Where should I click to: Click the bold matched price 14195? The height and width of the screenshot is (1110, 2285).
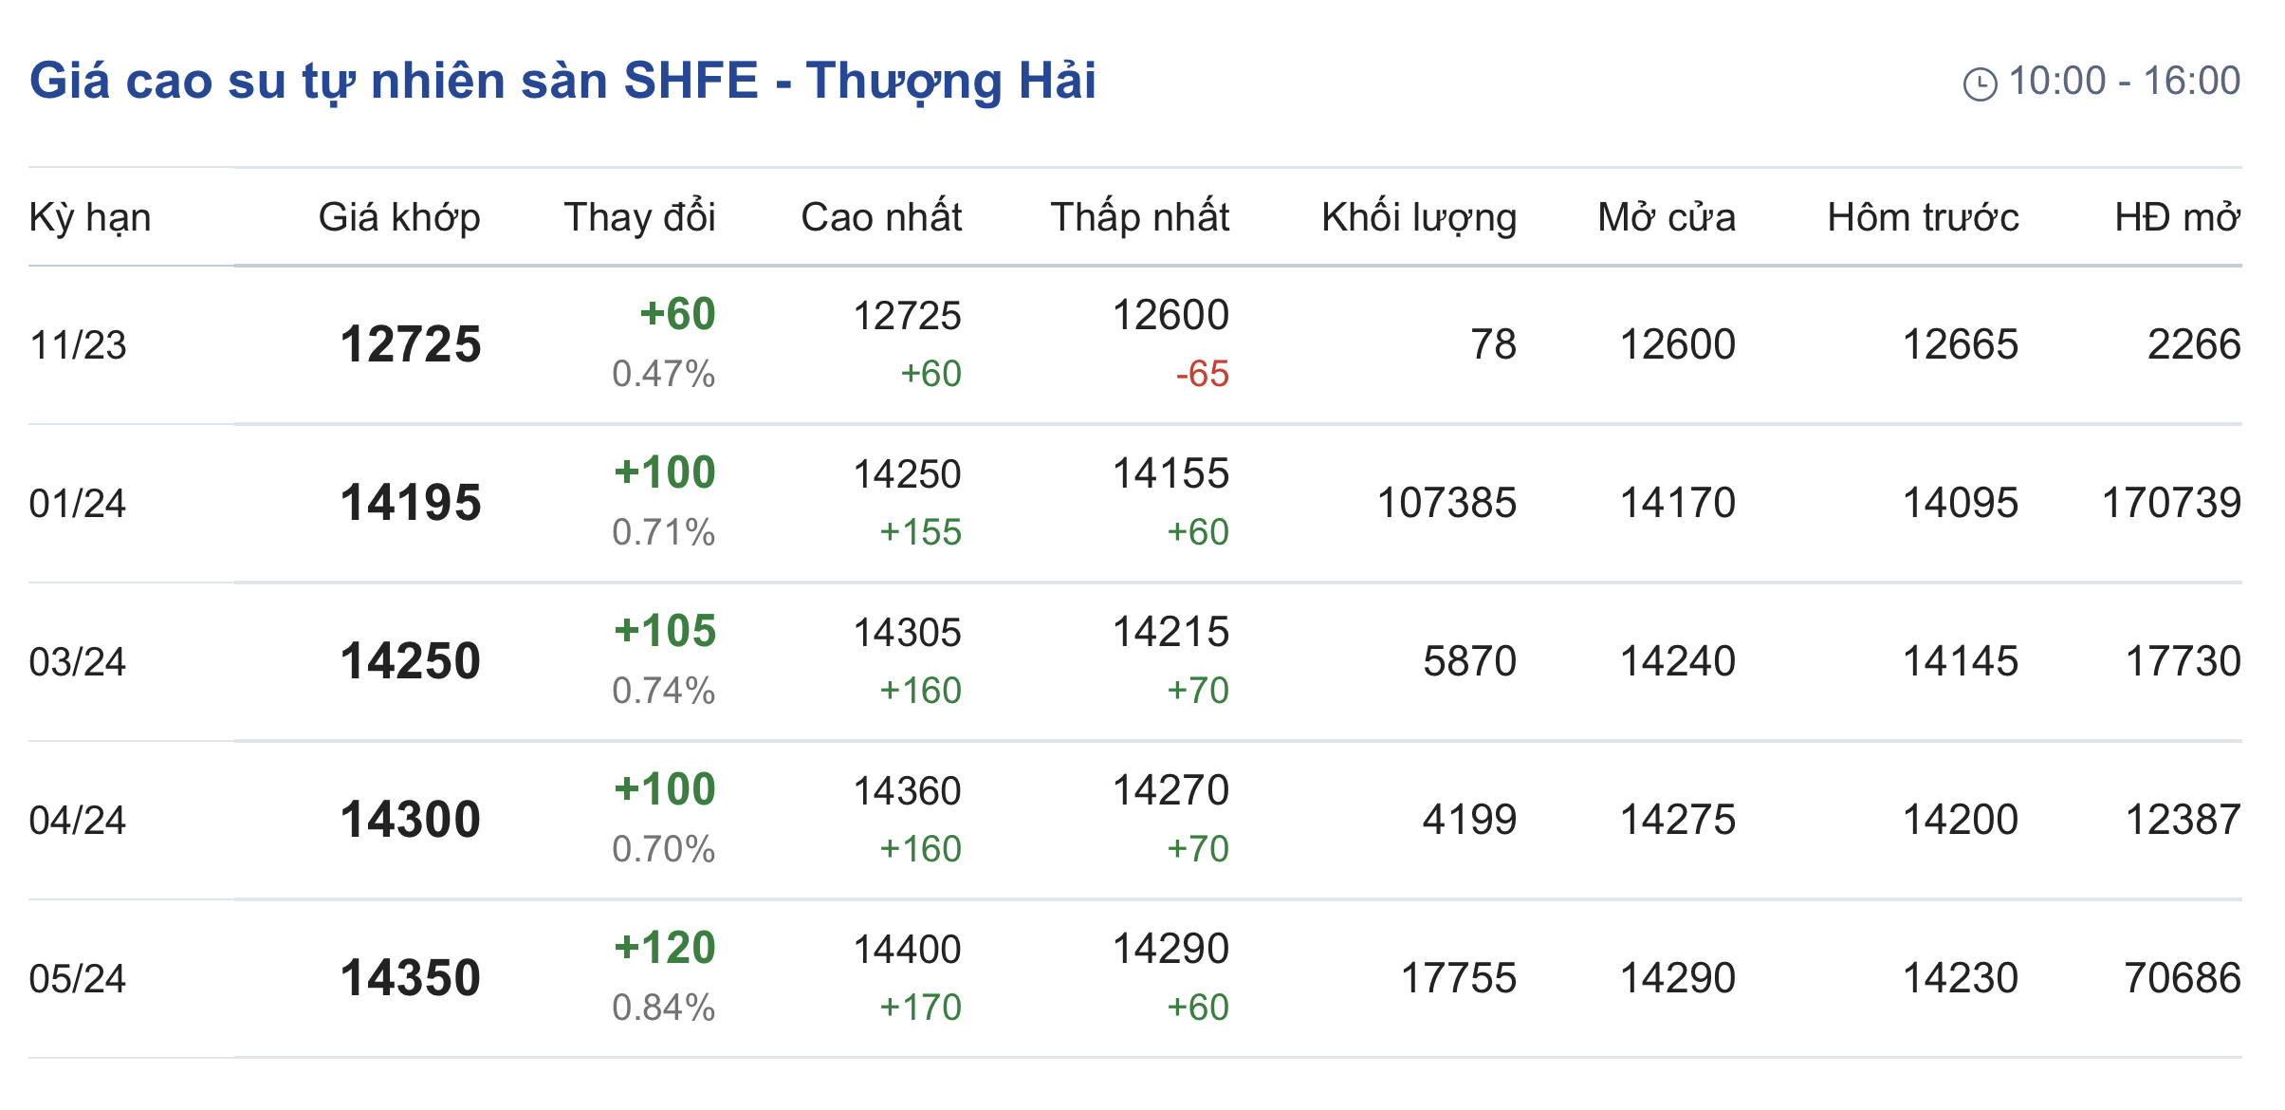point(411,503)
